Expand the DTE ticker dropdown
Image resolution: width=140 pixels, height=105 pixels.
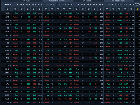pos(10,103)
